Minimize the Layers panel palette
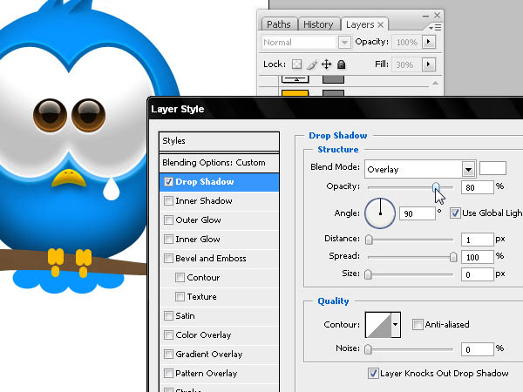This screenshot has height=392, width=523. (x=425, y=16)
